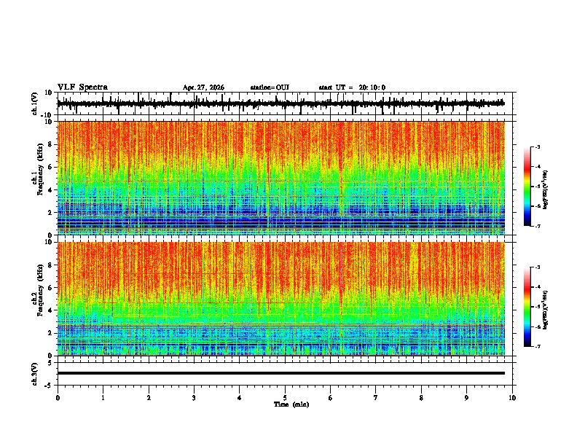Click the 2 minute tick on time axis
This screenshot has width=577, height=446.
click(x=149, y=398)
